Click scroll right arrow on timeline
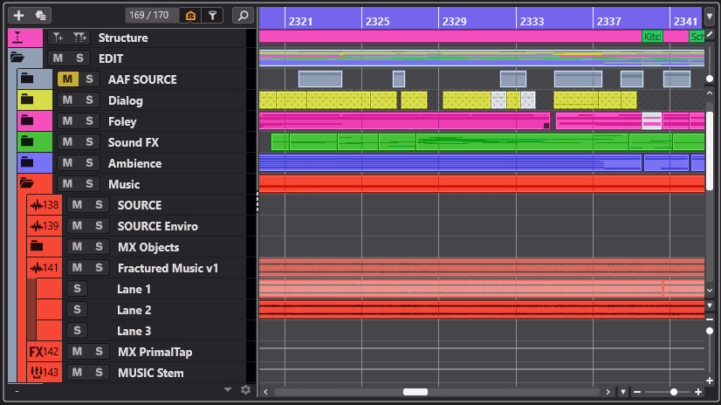 click(608, 392)
